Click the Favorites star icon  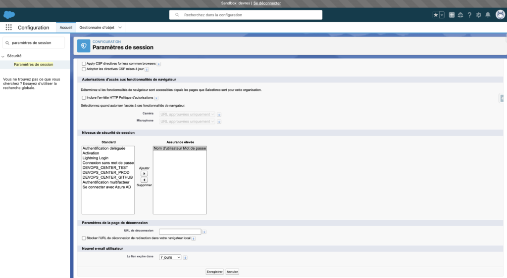[436, 15]
